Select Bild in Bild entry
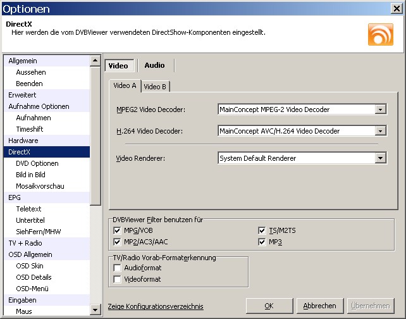Image resolution: width=406 pixels, height=319 pixels. (47, 175)
